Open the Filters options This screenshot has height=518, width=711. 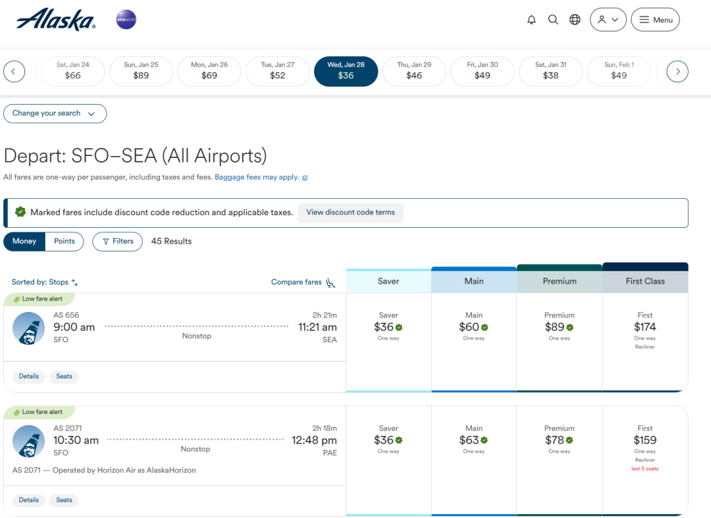(117, 242)
